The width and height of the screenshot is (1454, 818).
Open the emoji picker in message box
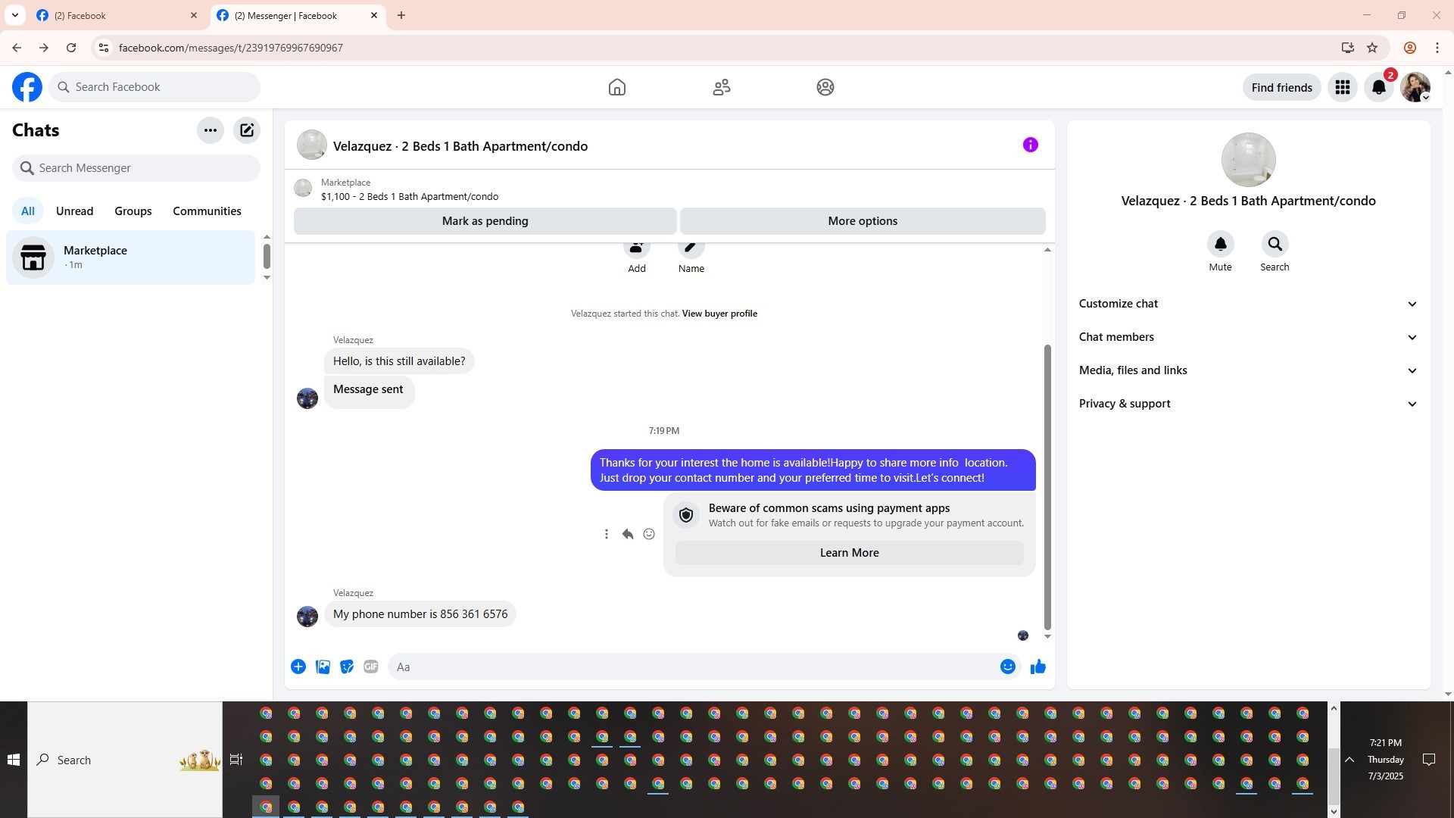coord(1007,667)
